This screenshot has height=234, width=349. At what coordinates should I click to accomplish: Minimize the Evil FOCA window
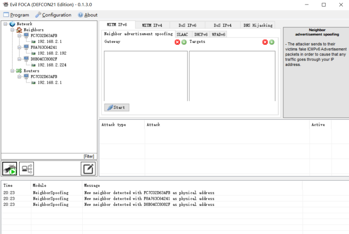pos(307,5)
